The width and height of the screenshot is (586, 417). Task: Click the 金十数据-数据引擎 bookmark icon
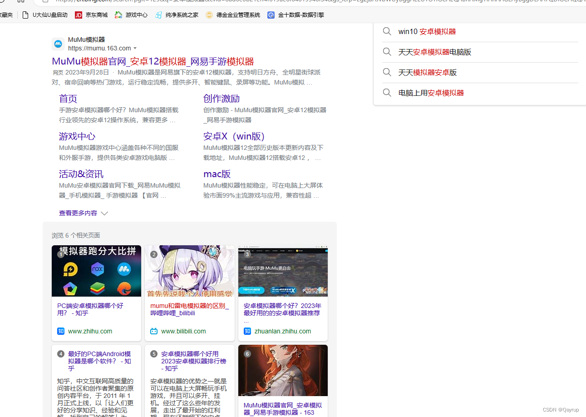(x=271, y=15)
